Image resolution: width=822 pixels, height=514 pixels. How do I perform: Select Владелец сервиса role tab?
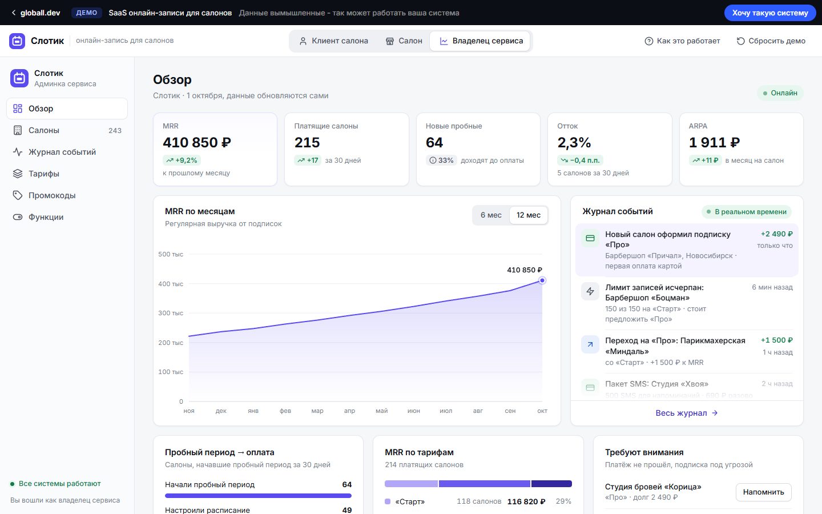pyautogui.click(x=481, y=41)
